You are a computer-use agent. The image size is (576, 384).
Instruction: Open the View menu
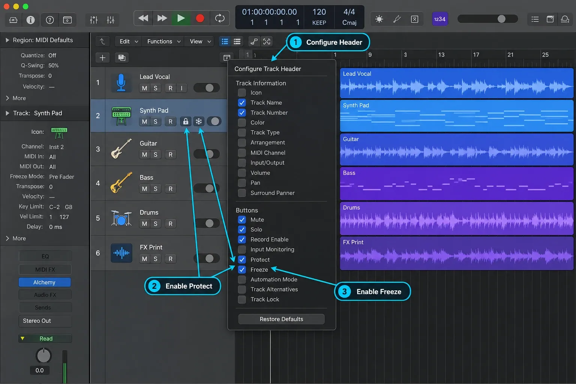pyautogui.click(x=200, y=42)
